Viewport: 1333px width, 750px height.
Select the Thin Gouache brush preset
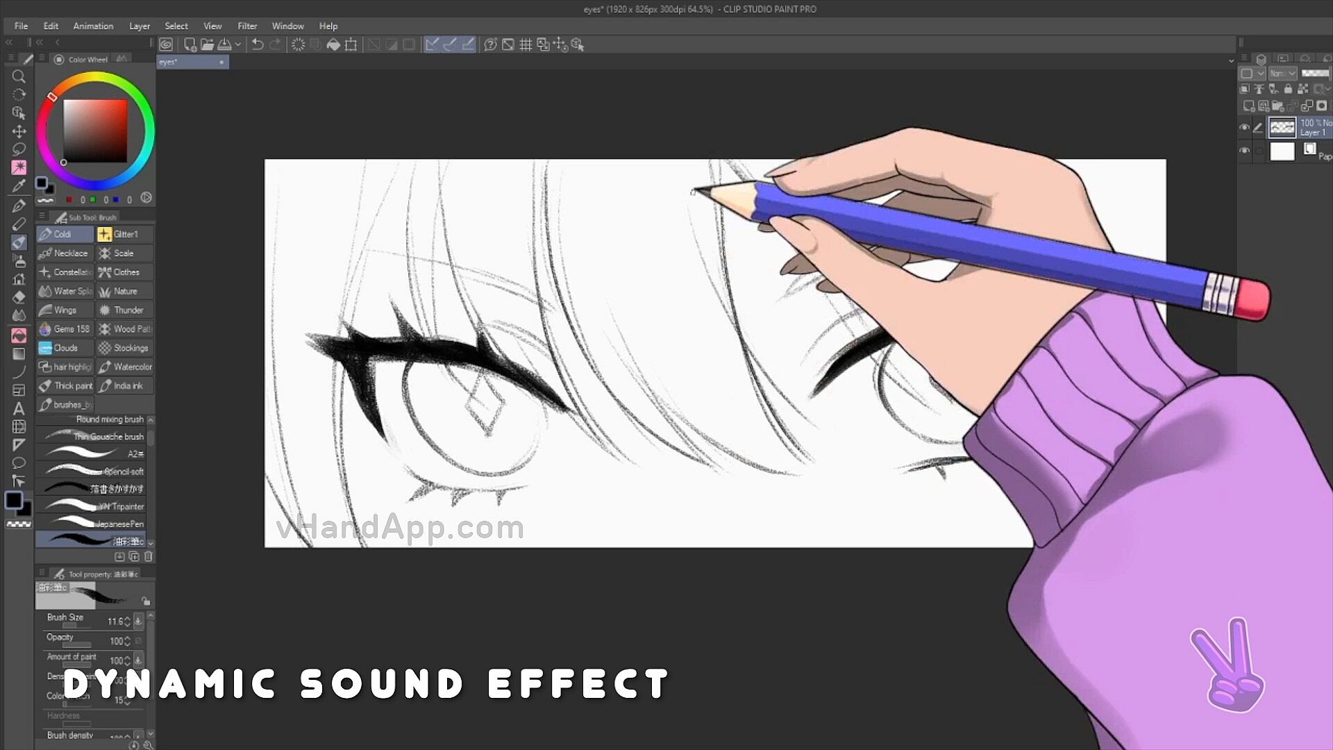click(x=92, y=437)
